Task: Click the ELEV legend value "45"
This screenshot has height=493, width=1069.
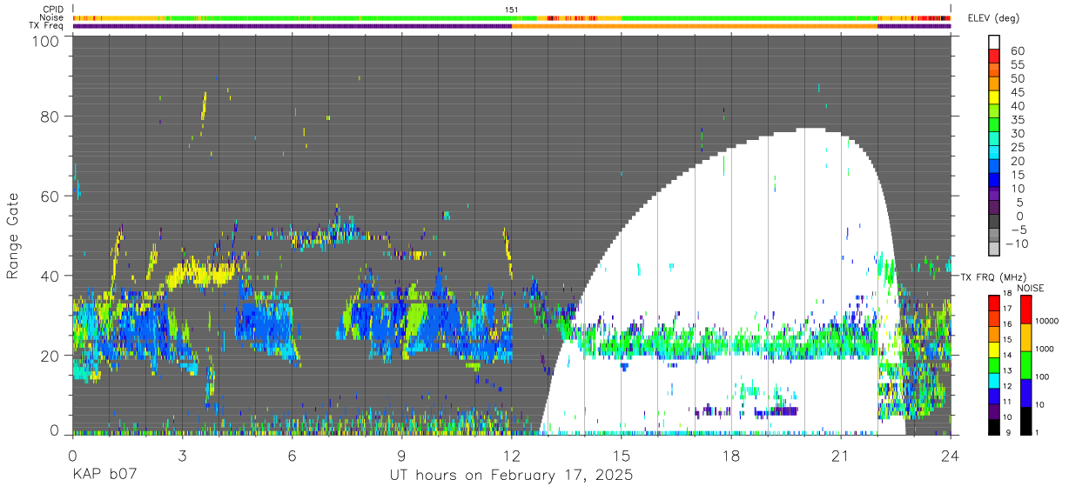Action: coord(1017,92)
